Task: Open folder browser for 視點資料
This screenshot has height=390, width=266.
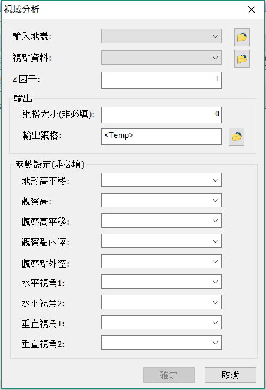Action: [242, 59]
